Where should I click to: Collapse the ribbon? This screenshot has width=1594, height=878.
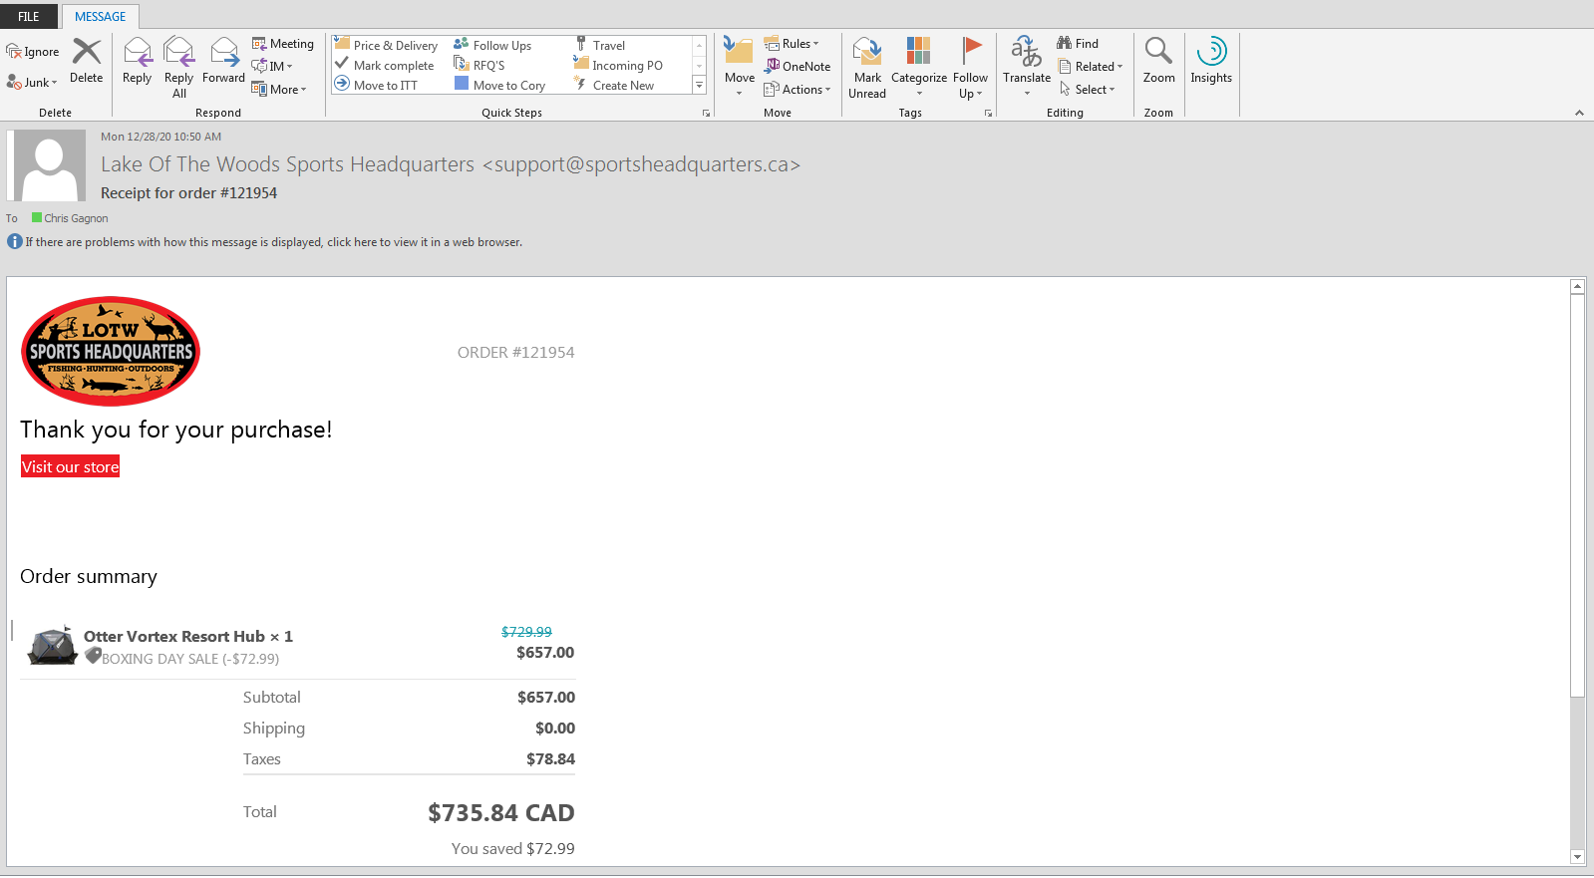click(1579, 114)
